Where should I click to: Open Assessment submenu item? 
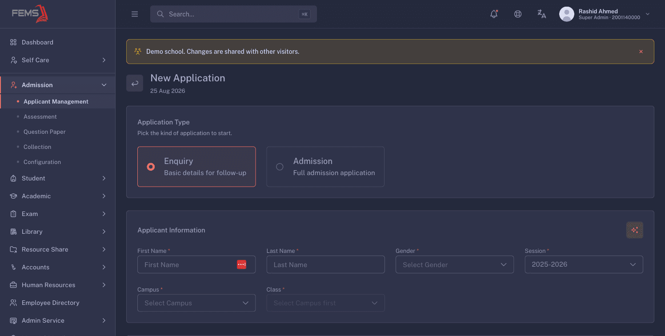58,117
